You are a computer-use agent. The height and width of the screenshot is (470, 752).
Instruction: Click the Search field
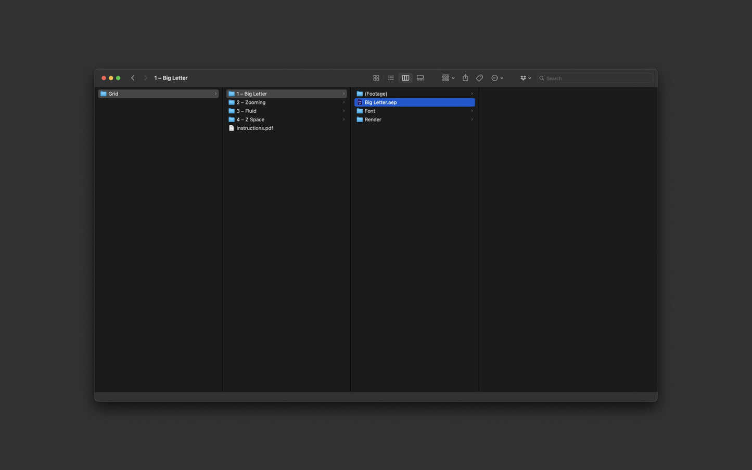tap(595, 78)
